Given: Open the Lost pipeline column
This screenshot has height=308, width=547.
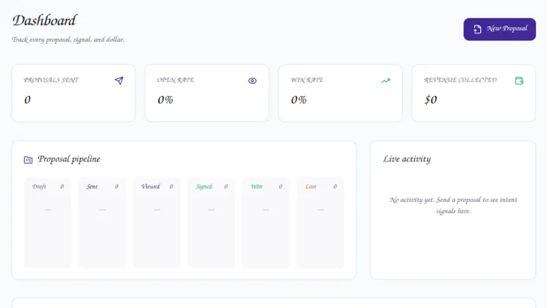Looking at the screenshot, I should click(321, 222).
